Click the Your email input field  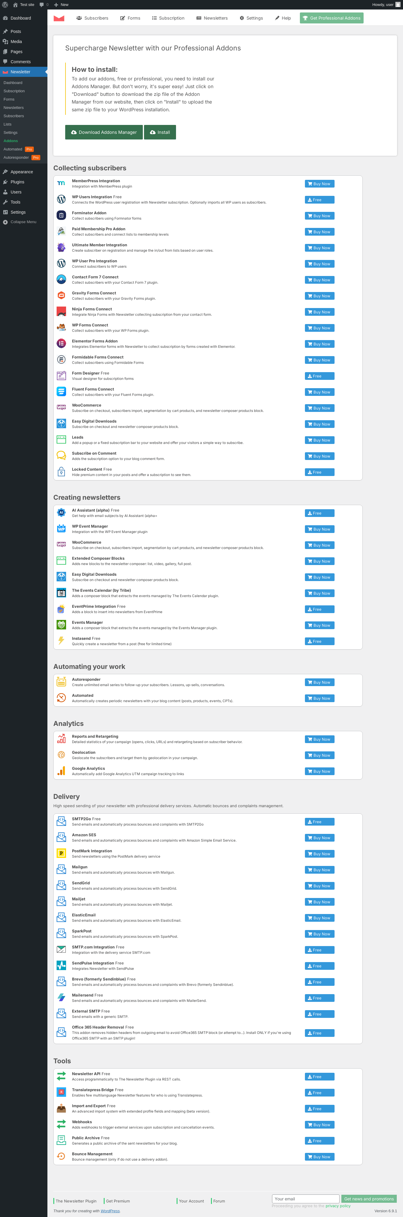305,1199
